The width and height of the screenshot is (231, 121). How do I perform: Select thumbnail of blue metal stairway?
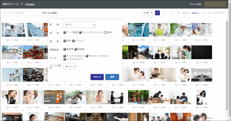tap(33, 30)
